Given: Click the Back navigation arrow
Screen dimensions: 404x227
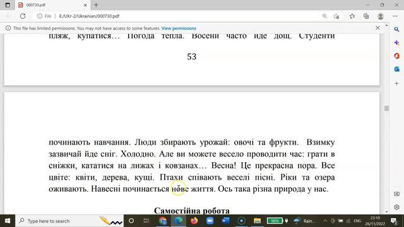Looking at the screenshot, I should coord(8,16).
